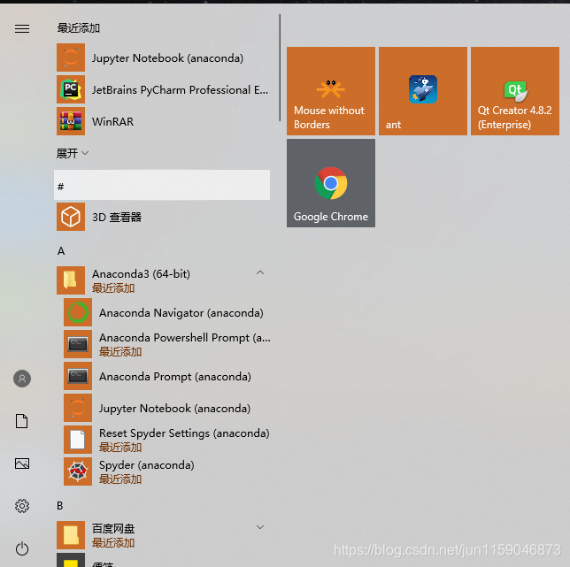570x567 pixels.
Task: Open Settings gear icon
Action: tap(22, 506)
